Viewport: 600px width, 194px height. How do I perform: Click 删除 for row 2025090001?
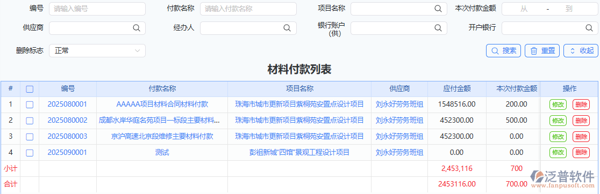pyautogui.click(x=581, y=153)
